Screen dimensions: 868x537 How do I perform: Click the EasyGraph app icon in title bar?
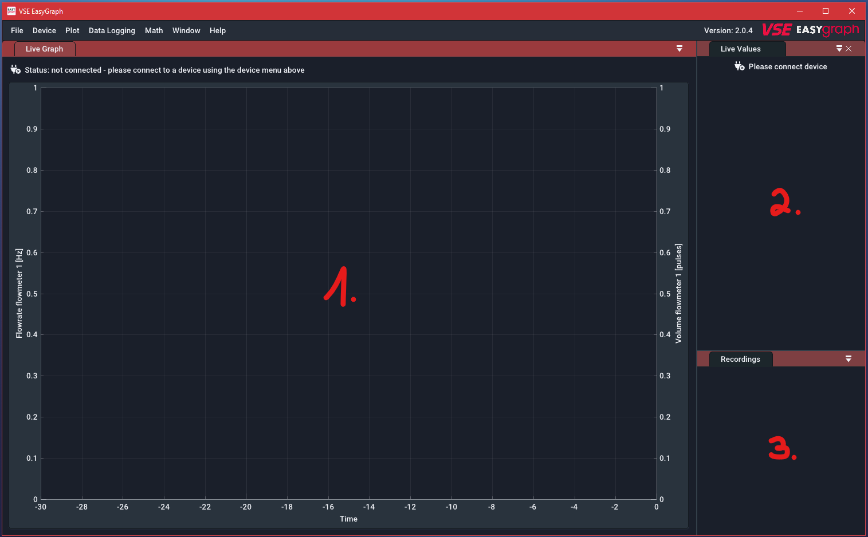click(11, 11)
